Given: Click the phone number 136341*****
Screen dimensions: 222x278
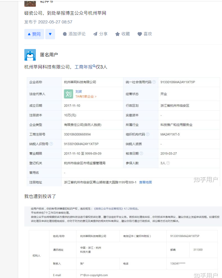Looking at the screenshot, I should pos(178,263).
